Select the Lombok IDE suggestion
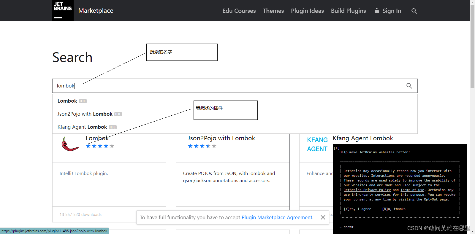Viewport: 475px width, 234px height. [x=235, y=101]
